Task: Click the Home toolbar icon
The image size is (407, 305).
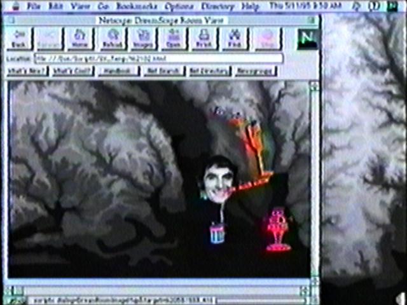Action: (80, 38)
